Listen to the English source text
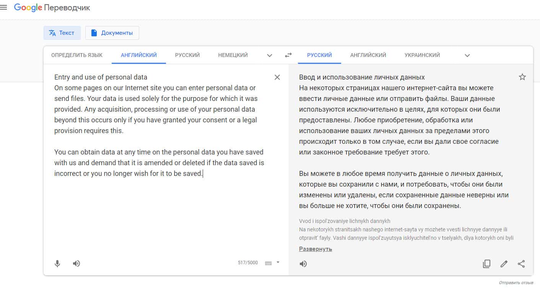The image size is (540, 291). click(76, 263)
